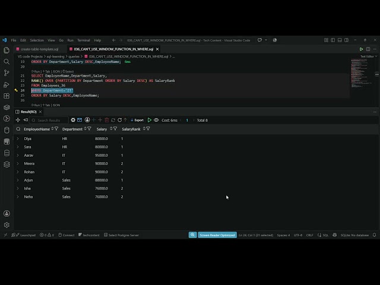The image size is (380, 285).
Task: Click the editor minimap
Action: tap(362, 72)
